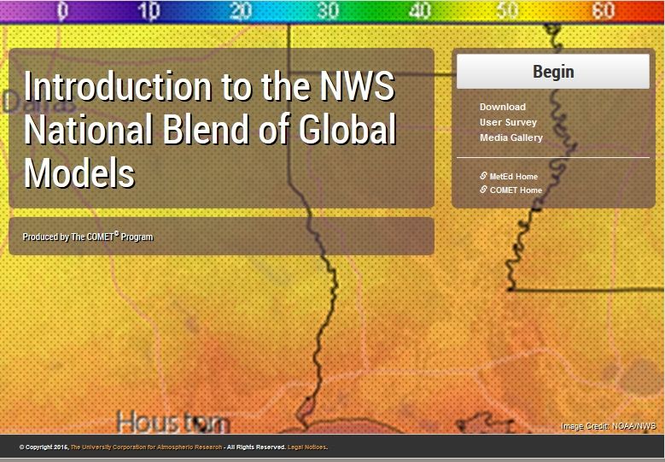Click the Begin button

(x=552, y=71)
